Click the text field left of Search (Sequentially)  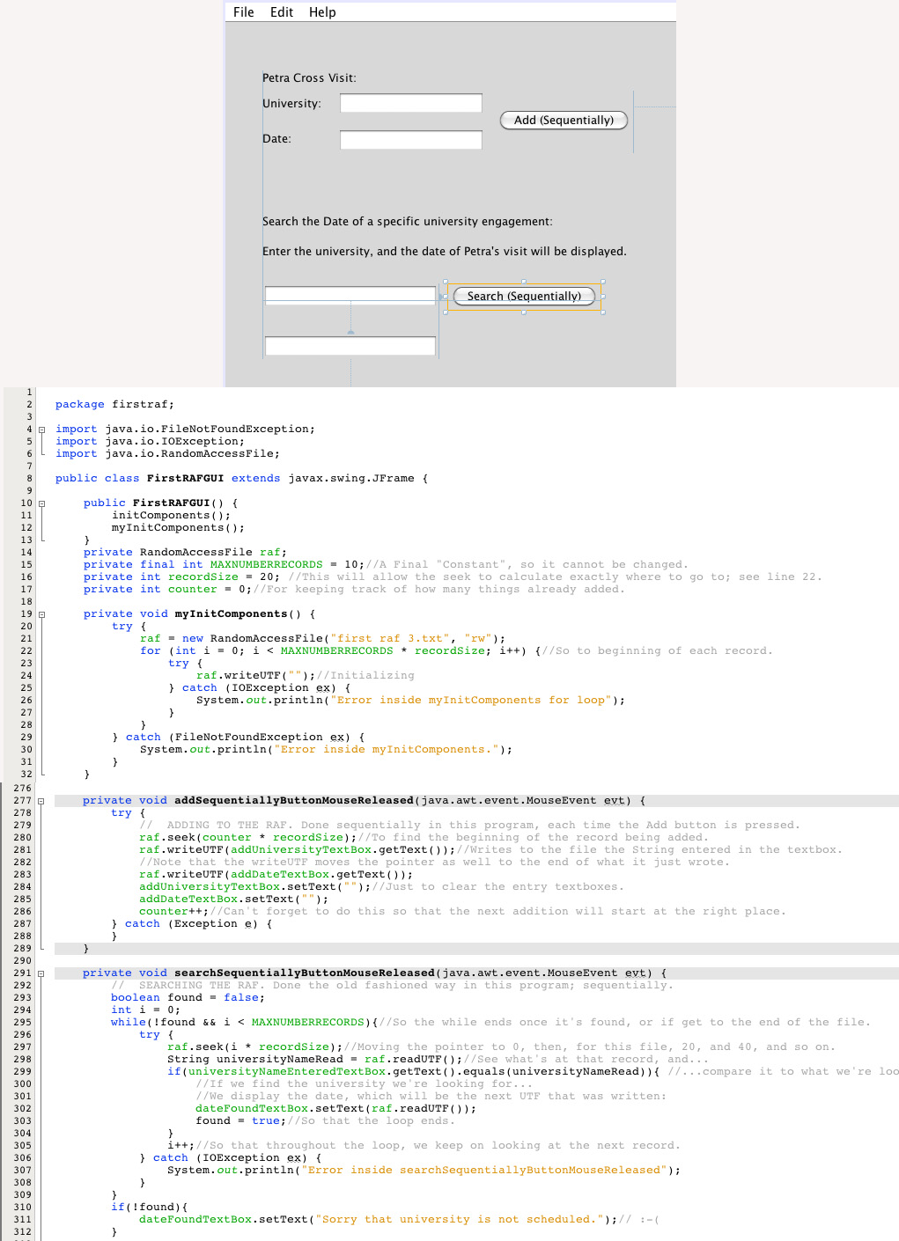pyautogui.click(x=350, y=295)
